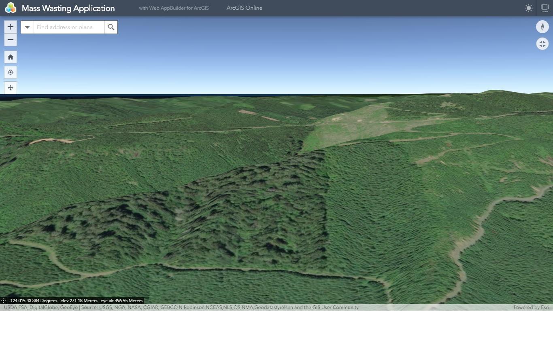Click the eye alt 496.55 Meters readout
Screen dimensions: 553x364
click(x=121, y=301)
